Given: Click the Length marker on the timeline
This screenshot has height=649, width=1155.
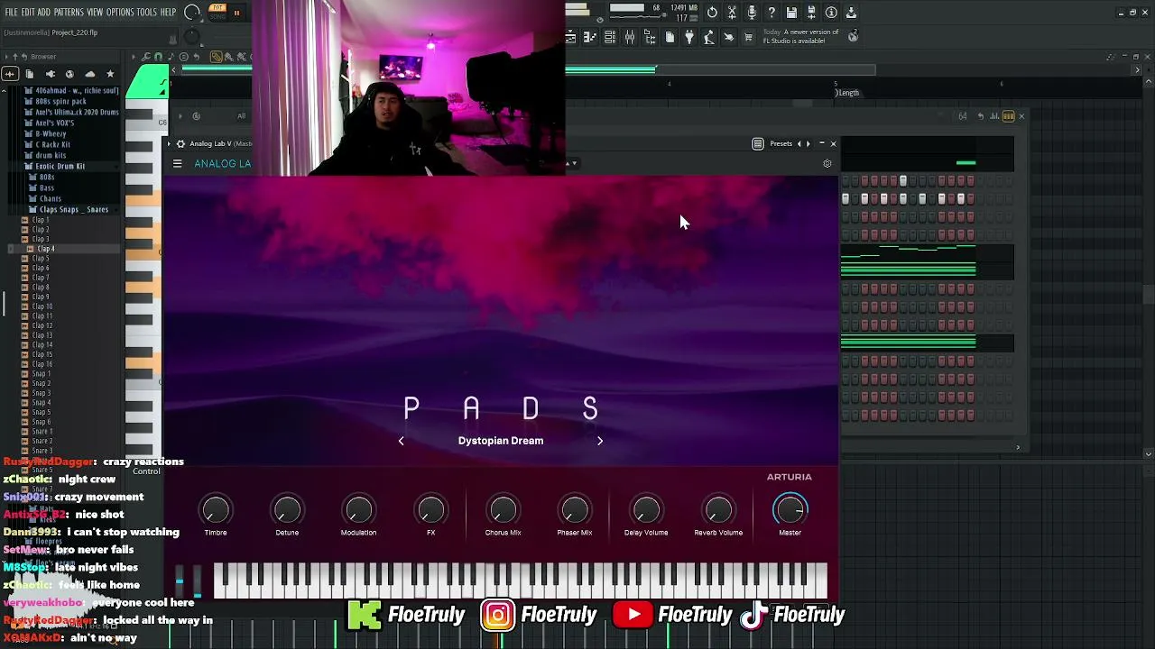Looking at the screenshot, I should click(x=847, y=93).
